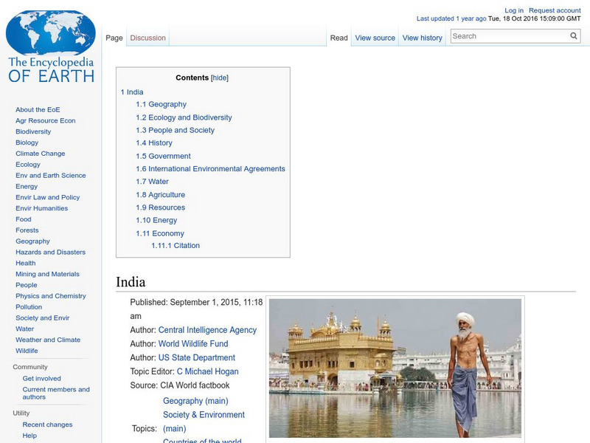Hide the Contents box
Image resolution: width=590 pixels, height=443 pixels.
click(x=221, y=77)
